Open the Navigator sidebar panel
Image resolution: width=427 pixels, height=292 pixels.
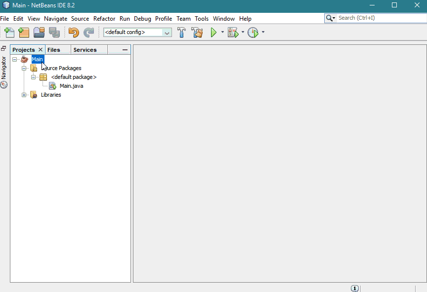coord(4,70)
